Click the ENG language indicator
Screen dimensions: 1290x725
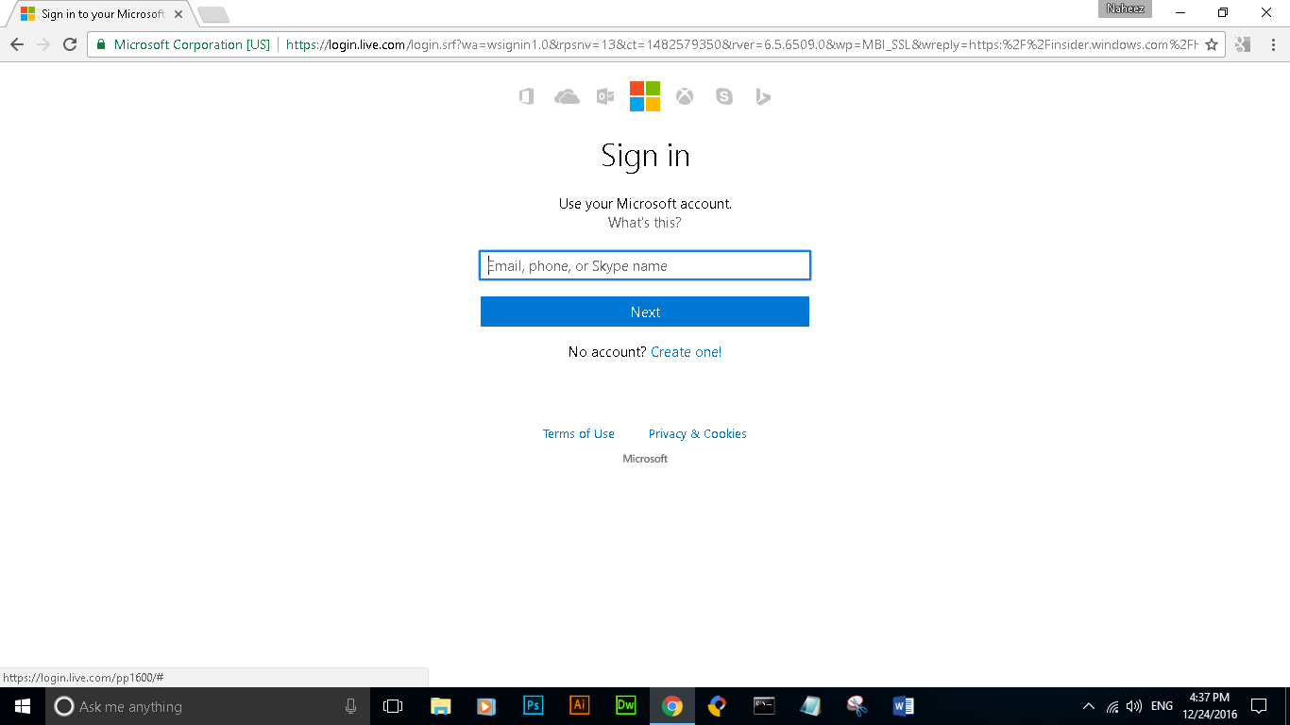coord(1163,706)
